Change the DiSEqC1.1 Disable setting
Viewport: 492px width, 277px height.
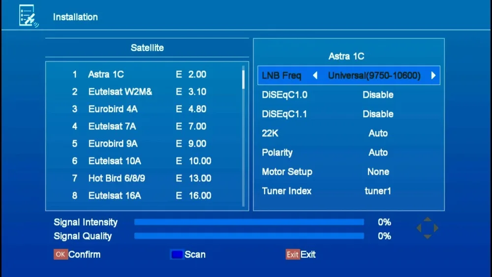[x=378, y=114]
